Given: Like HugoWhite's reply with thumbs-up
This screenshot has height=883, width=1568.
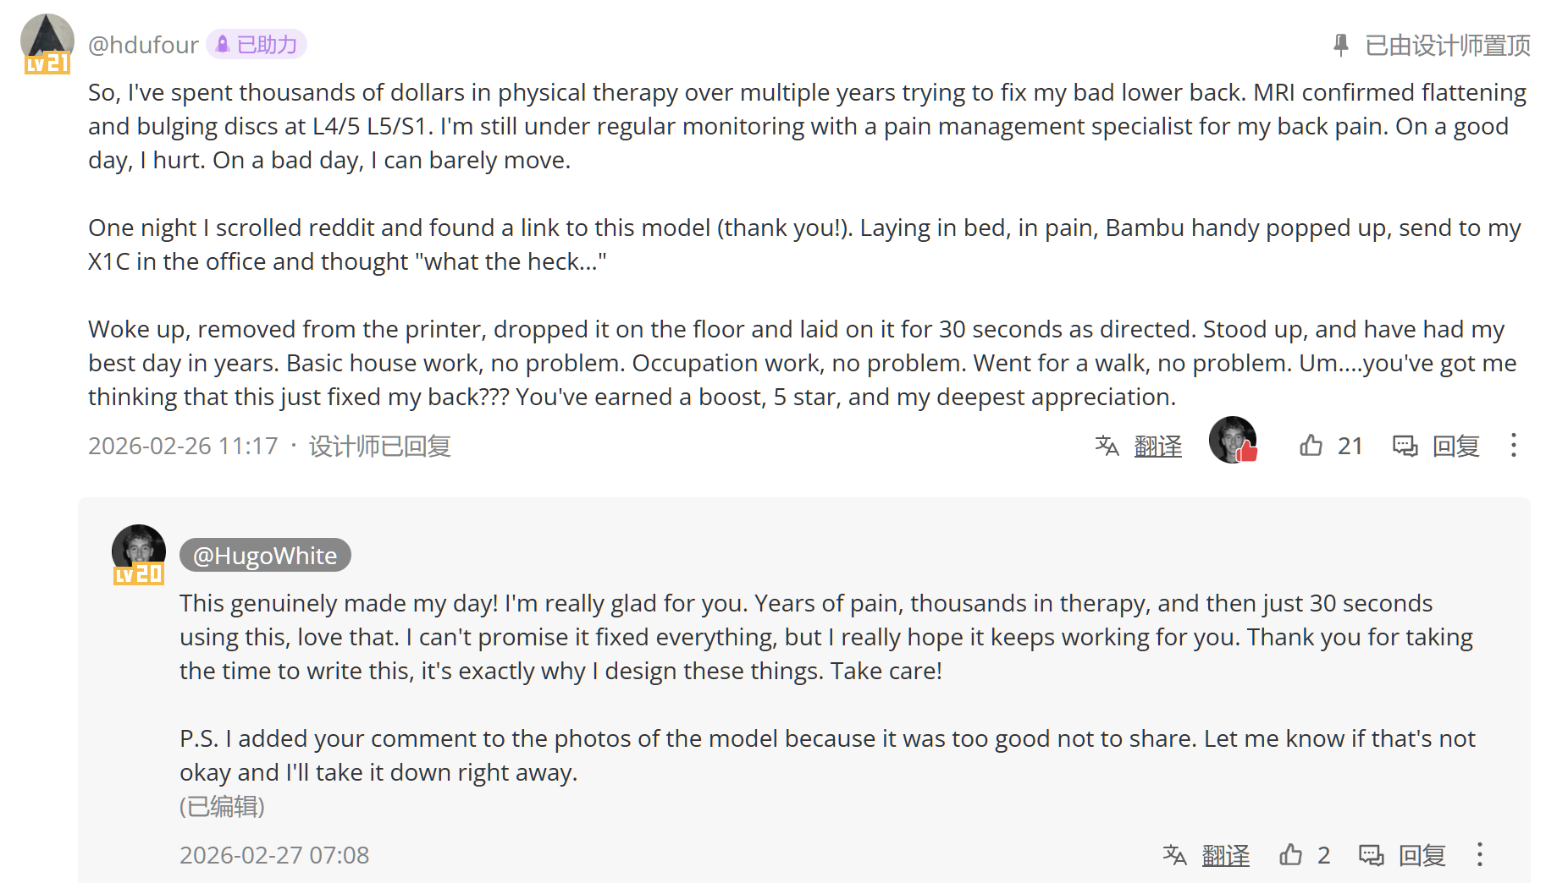Looking at the screenshot, I should (1291, 855).
